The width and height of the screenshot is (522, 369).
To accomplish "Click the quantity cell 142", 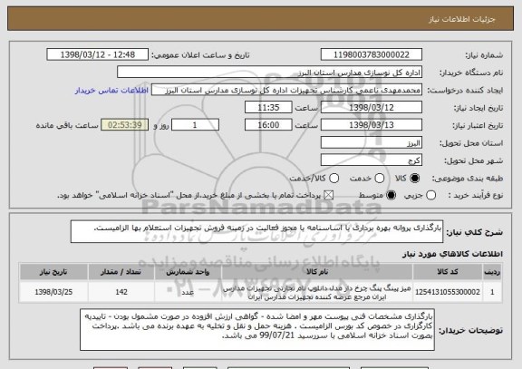I will click(121, 292).
